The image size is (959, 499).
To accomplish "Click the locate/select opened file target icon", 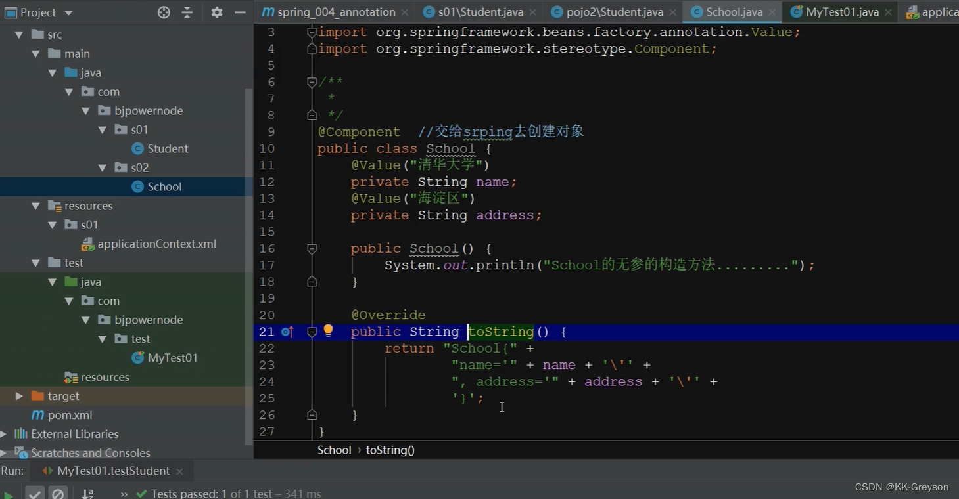I will [x=164, y=12].
